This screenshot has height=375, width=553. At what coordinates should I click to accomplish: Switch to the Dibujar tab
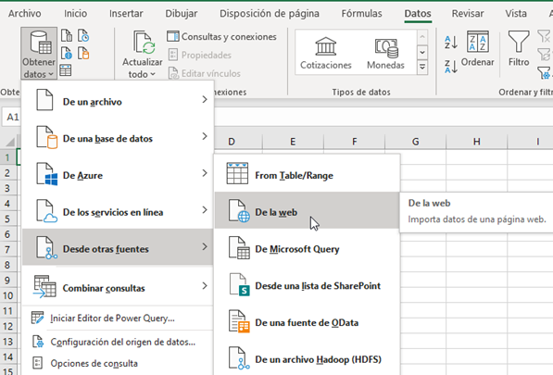[182, 13]
